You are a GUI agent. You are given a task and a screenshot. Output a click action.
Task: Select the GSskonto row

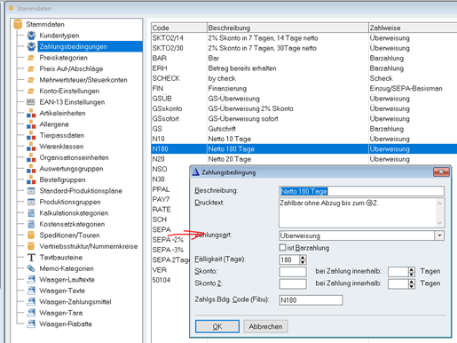point(304,108)
